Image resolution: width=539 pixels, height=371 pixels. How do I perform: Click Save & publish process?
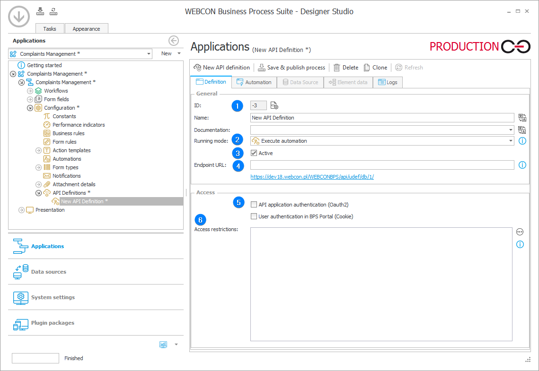pyautogui.click(x=292, y=68)
